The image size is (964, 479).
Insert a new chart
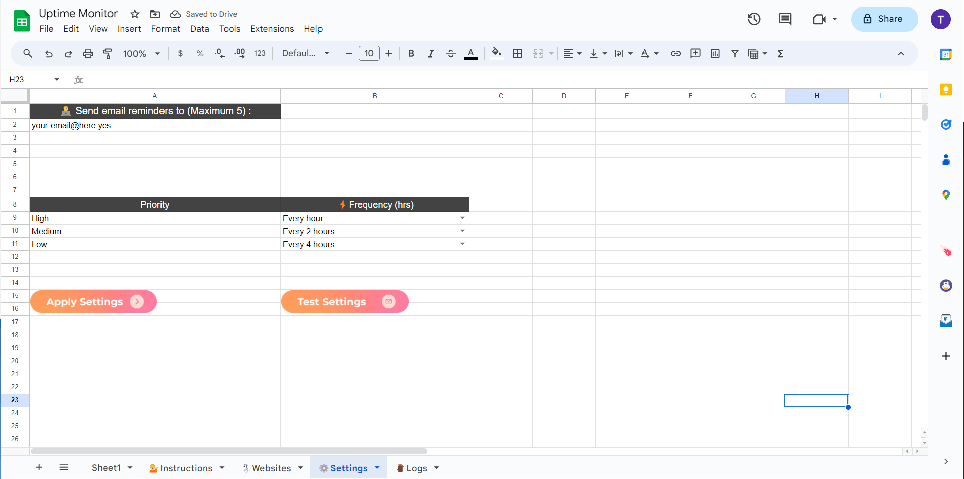click(x=715, y=53)
